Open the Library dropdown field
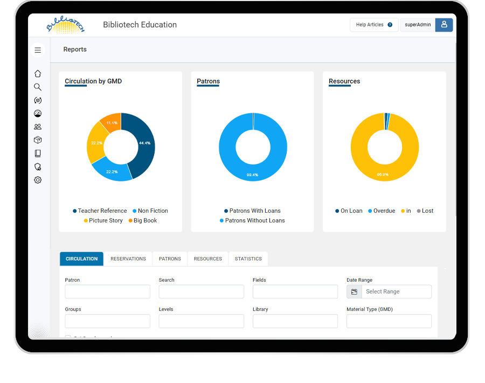This screenshot has height=383, width=485. [x=295, y=321]
